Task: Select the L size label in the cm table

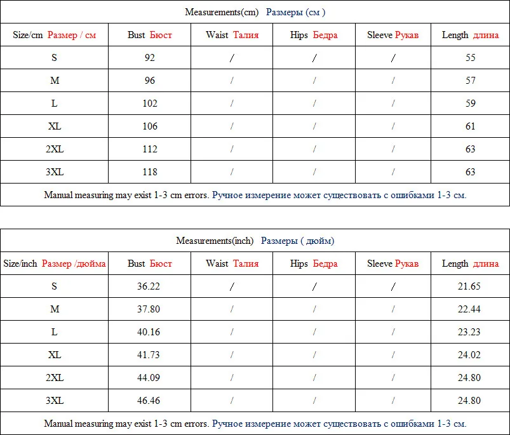Action: [x=55, y=104]
